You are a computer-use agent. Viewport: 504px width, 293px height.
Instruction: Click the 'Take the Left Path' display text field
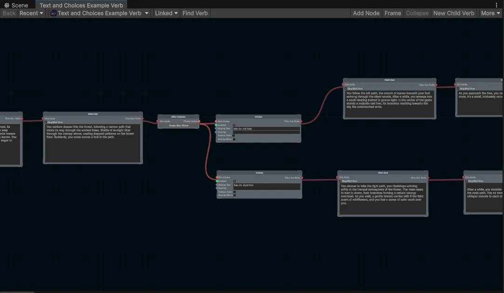(266, 128)
